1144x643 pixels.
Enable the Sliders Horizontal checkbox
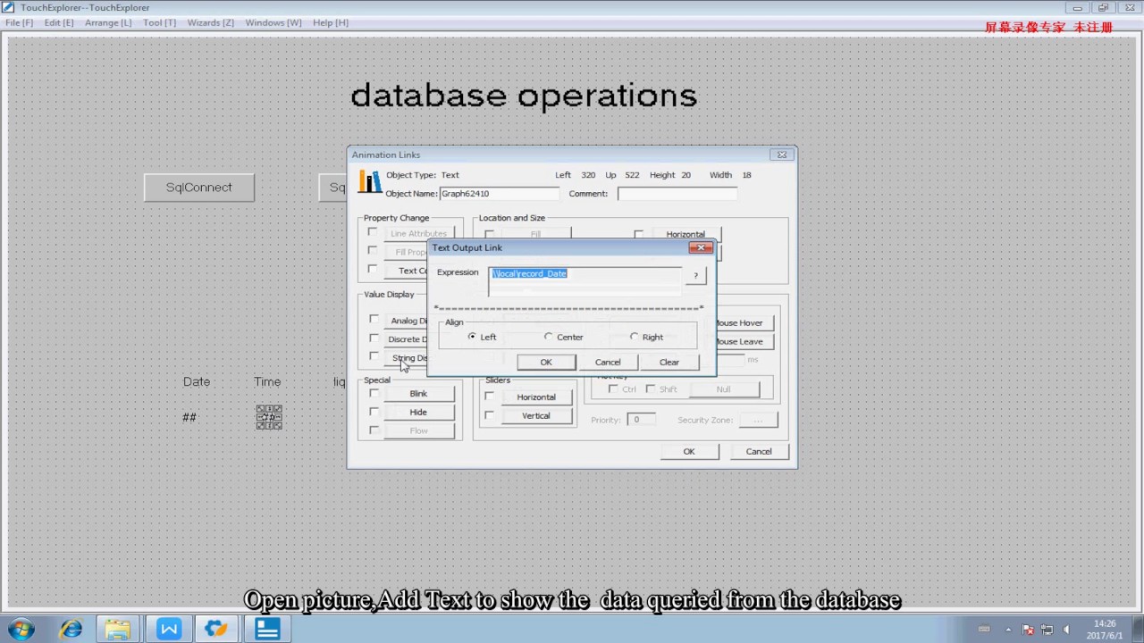(489, 396)
